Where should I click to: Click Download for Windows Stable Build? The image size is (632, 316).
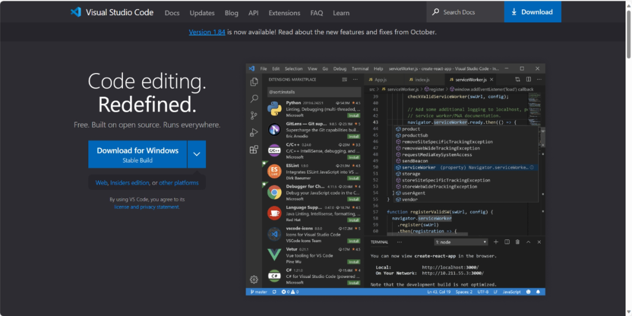(138, 154)
